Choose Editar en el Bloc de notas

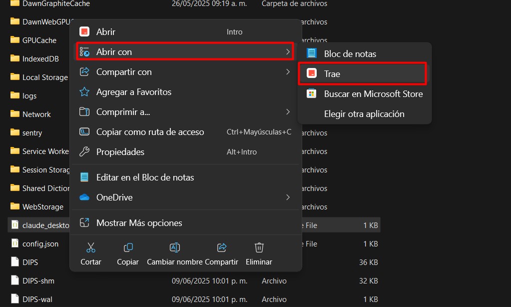pos(145,177)
